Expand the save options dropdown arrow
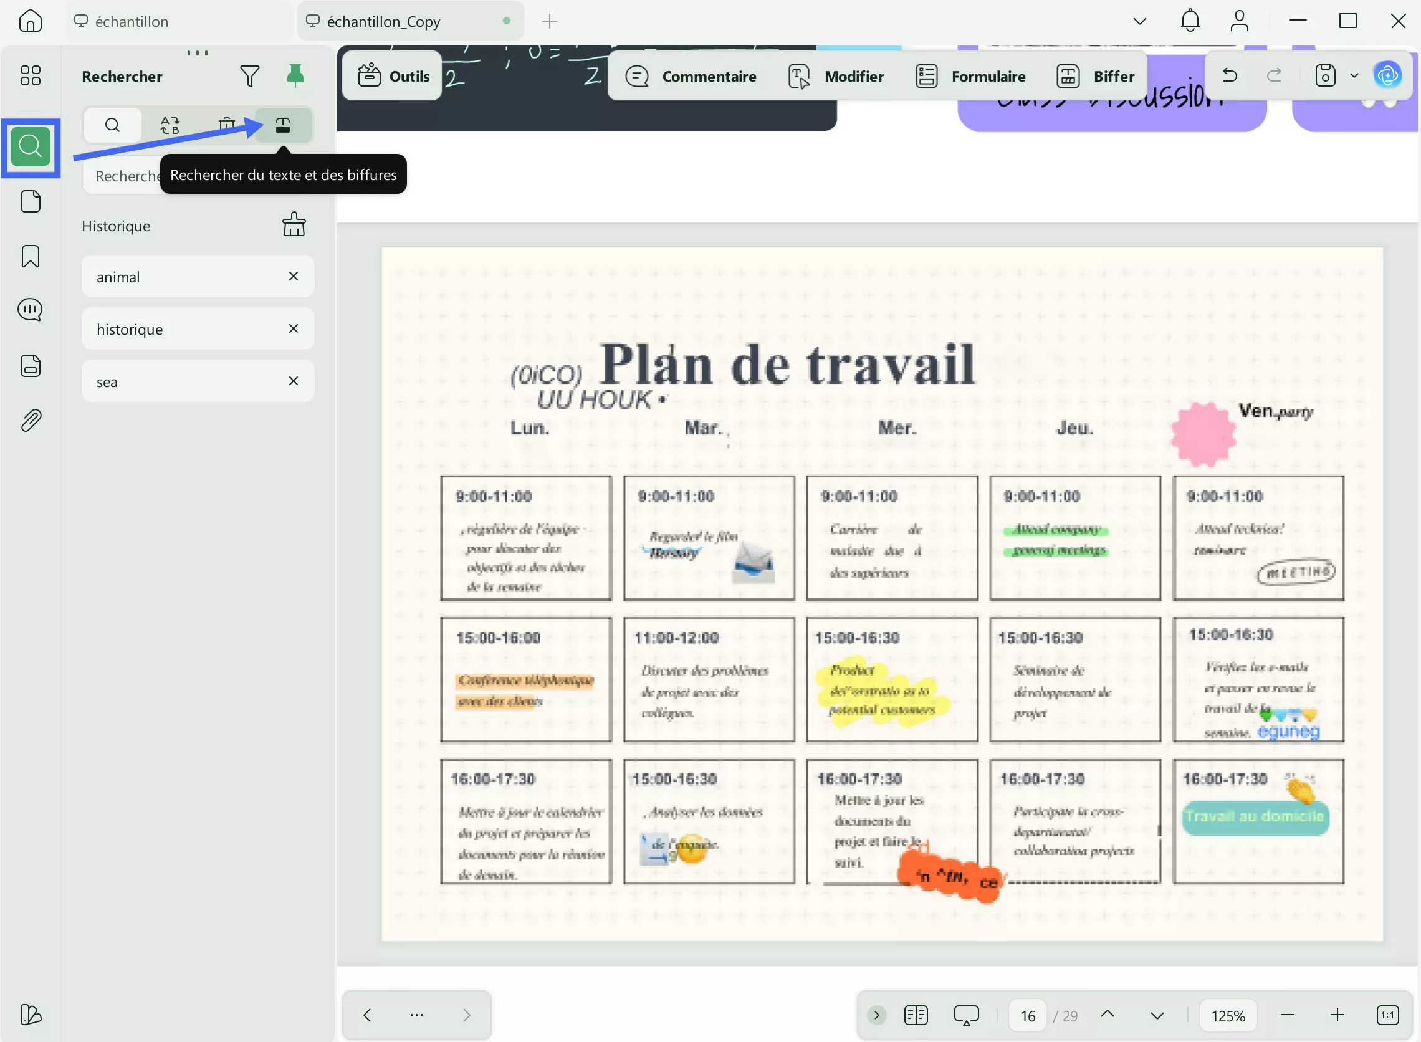This screenshot has width=1421, height=1042. (1354, 75)
